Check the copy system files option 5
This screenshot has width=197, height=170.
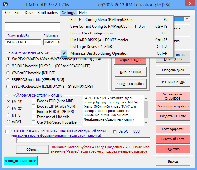[7, 132]
